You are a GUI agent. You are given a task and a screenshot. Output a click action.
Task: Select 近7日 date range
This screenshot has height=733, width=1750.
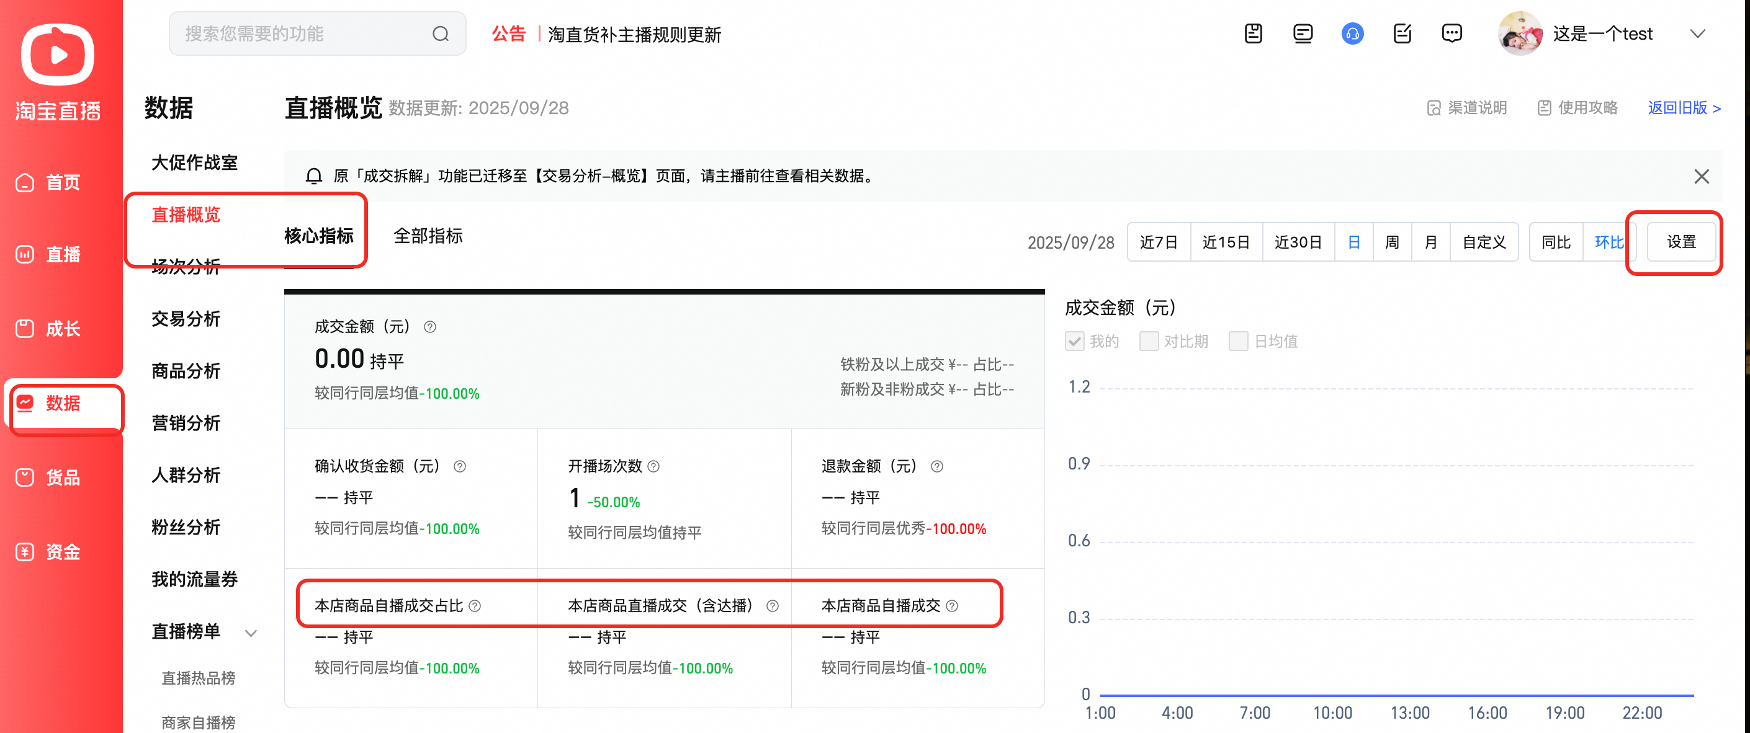click(1158, 242)
